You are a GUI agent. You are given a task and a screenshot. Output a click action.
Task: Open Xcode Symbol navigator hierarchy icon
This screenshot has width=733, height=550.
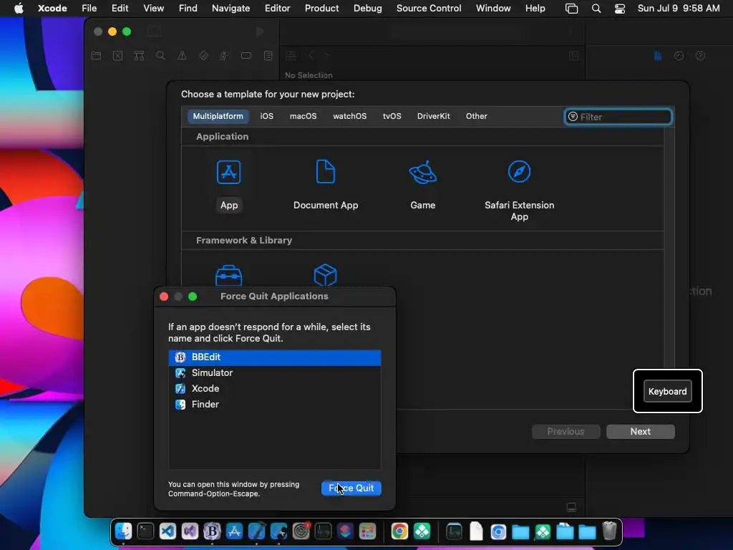tap(139, 56)
